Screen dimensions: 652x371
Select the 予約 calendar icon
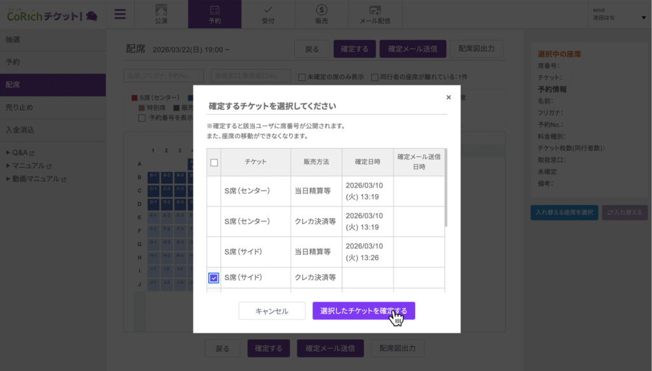(x=215, y=14)
